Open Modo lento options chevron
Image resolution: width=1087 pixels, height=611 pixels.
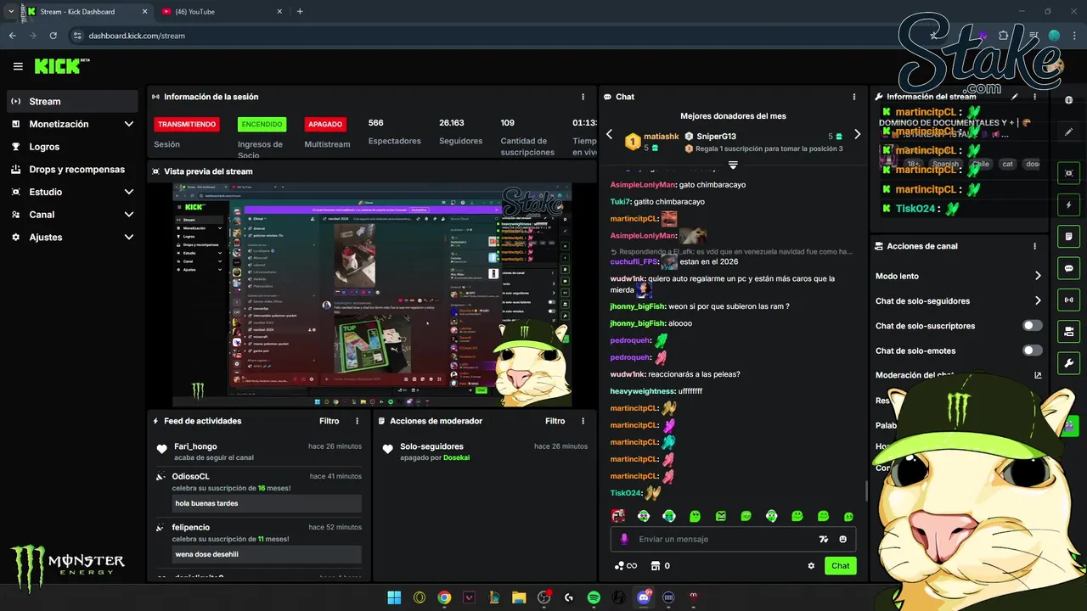1038,276
